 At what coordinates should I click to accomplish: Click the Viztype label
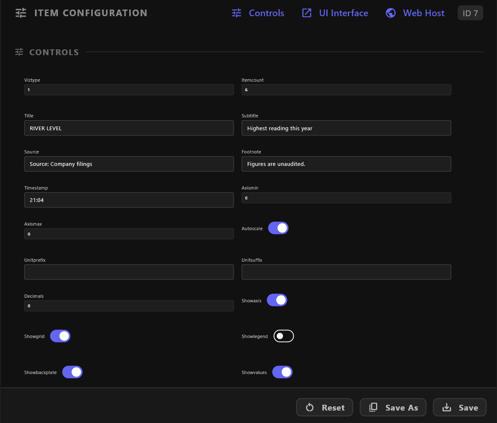(32, 80)
